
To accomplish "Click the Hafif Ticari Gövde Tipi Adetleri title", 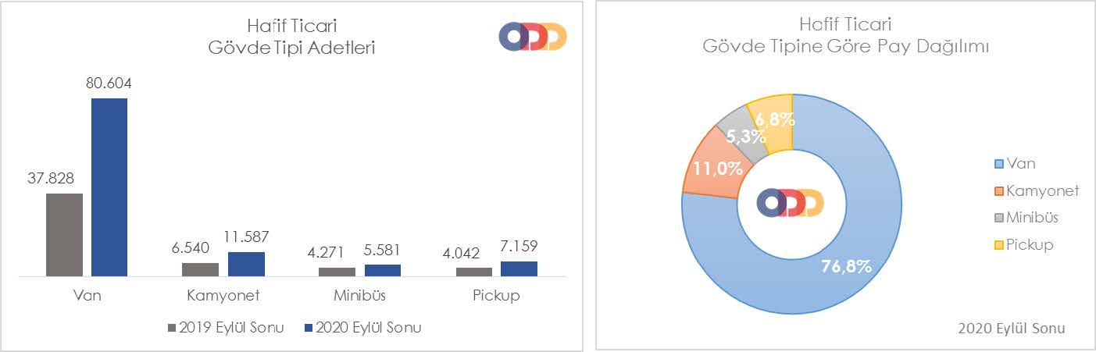I will 292,37.
